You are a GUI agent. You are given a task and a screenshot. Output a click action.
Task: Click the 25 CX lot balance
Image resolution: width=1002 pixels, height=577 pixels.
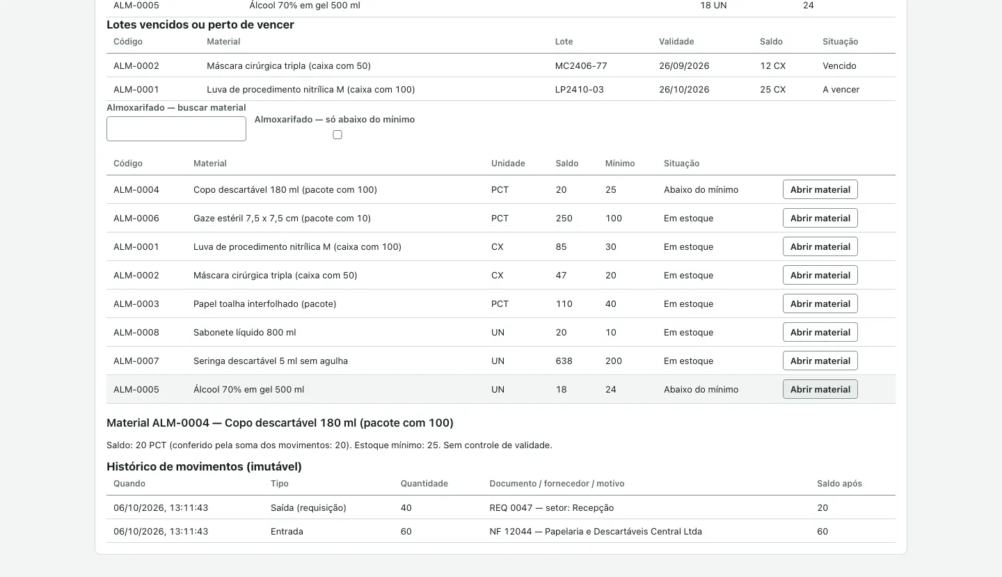point(773,90)
